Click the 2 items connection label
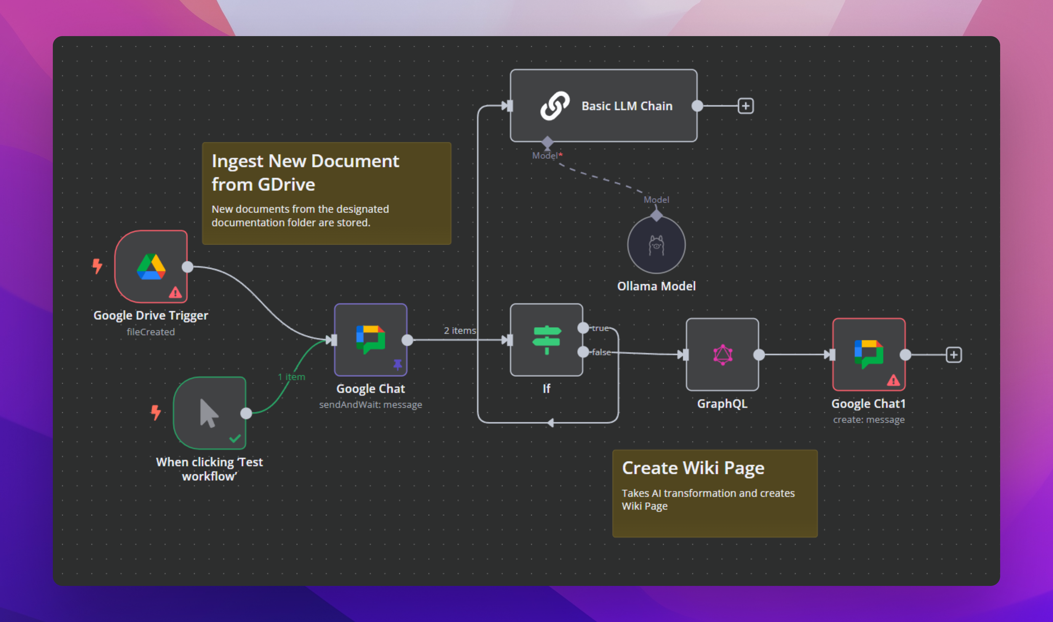1053x622 pixels. click(460, 331)
